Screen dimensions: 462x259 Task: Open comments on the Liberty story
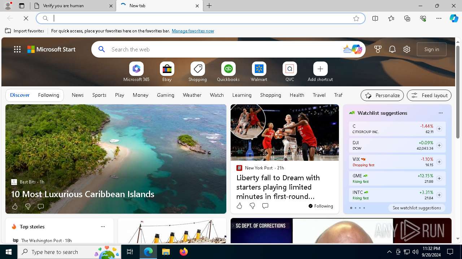[265, 206]
